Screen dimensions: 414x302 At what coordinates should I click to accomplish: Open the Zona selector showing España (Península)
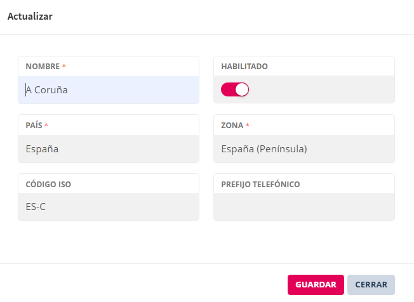click(x=304, y=149)
